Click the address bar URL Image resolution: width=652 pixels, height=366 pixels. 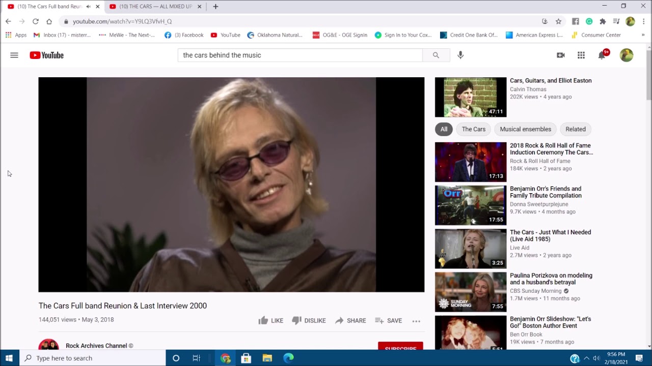pyautogui.click(x=122, y=21)
